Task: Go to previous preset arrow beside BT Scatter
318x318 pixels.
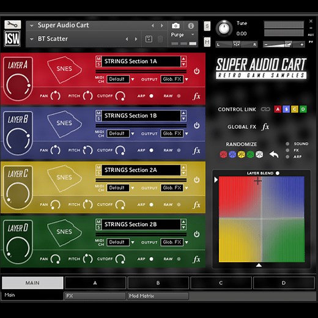Action: 127,39
